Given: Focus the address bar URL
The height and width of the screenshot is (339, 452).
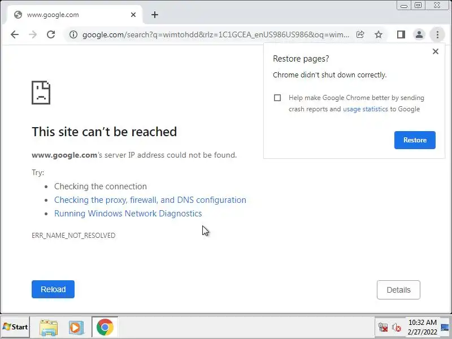Looking at the screenshot, I should (216, 34).
